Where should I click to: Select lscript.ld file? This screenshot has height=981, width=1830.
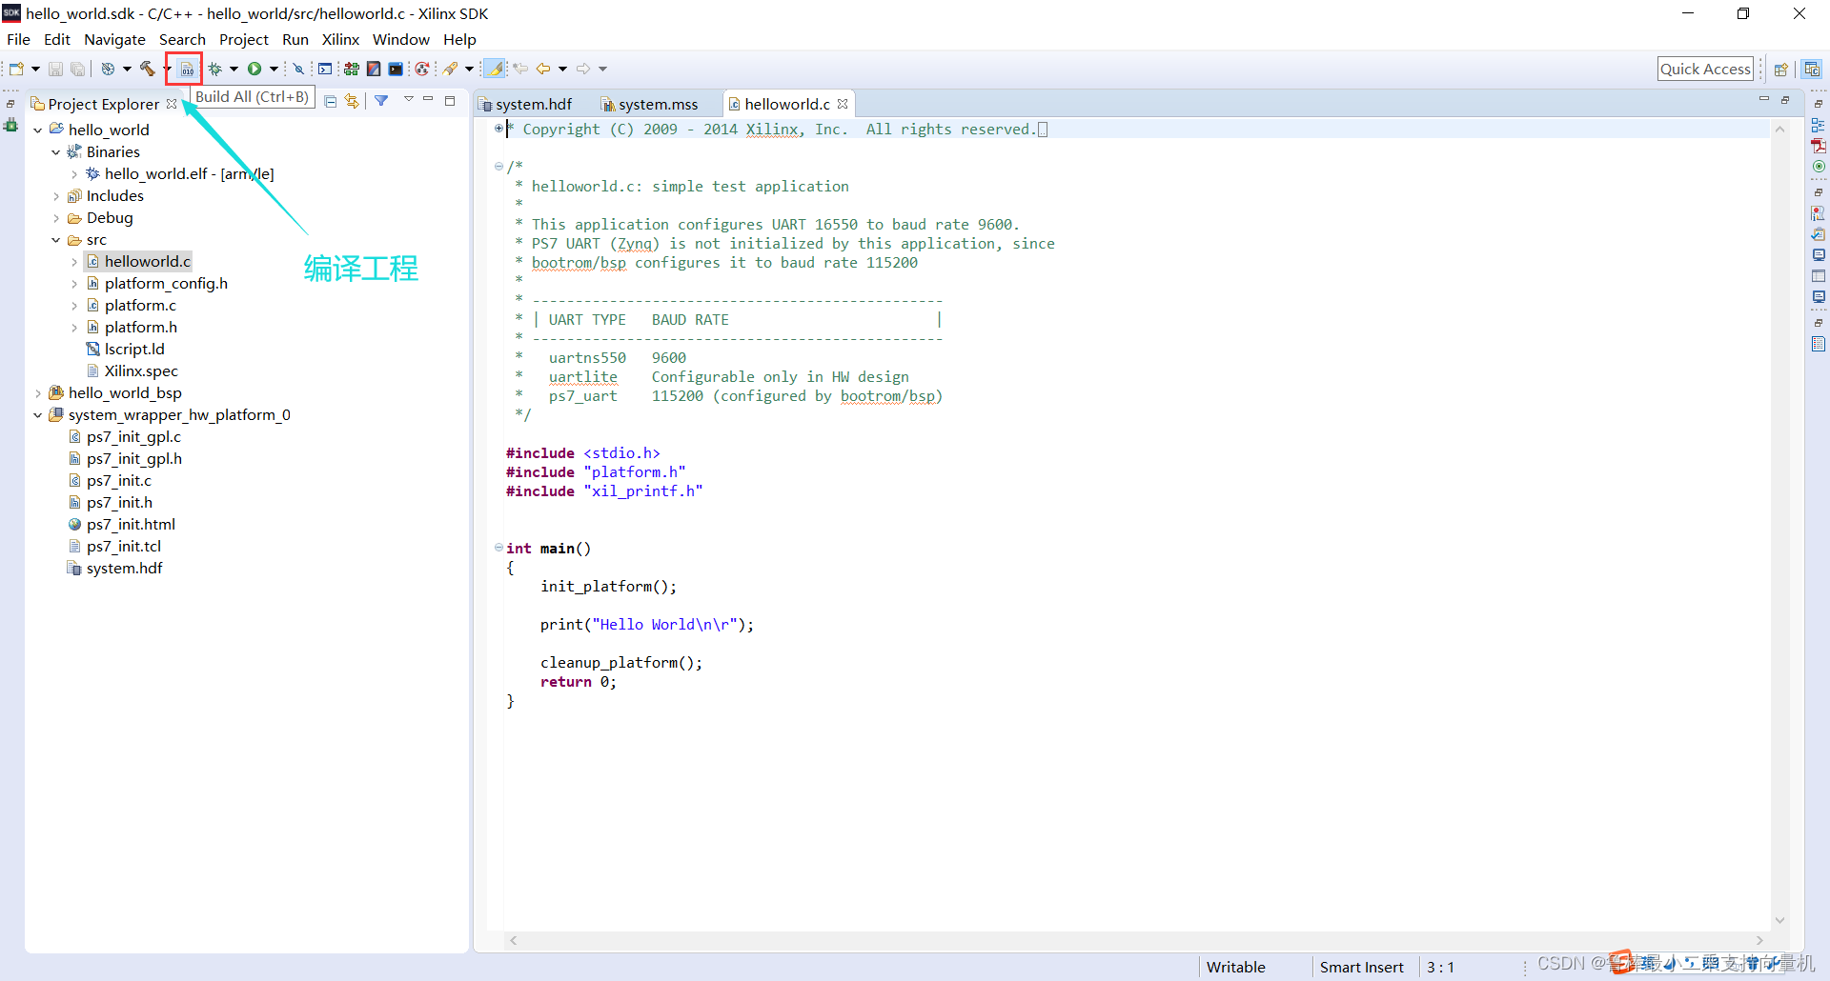click(134, 350)
